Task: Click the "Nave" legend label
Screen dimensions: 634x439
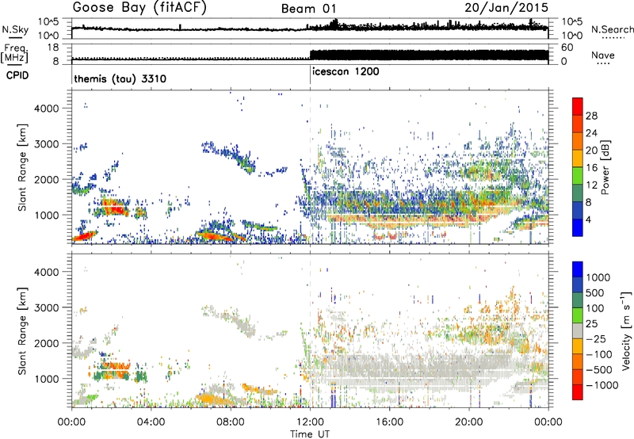Action: pos(603,55)
